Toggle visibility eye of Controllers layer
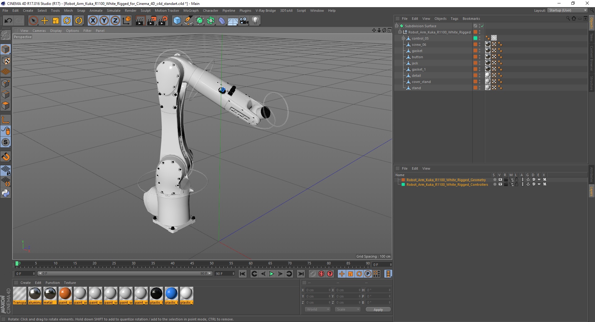Image resolution: width=595 pixels, height=322 pixels. [500, 184]
